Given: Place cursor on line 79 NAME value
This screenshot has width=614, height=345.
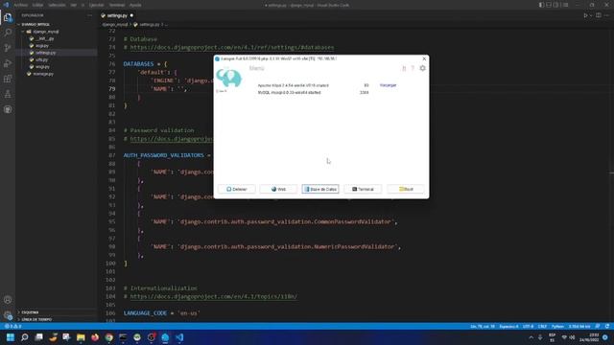Looking at the screenshot, I should tap(180, 89).
